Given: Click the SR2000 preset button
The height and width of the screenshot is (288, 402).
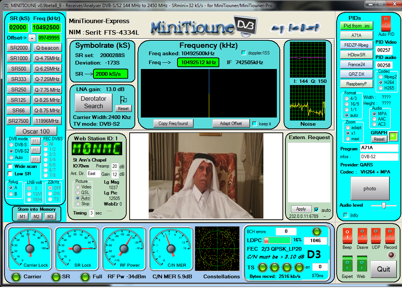Looking at the screenshot, I should (19, 48).
